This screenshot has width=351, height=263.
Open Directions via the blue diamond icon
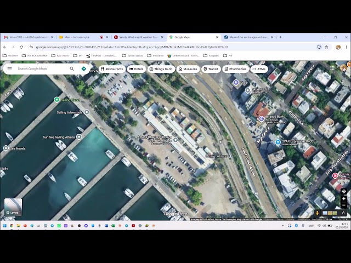point(84,68)
